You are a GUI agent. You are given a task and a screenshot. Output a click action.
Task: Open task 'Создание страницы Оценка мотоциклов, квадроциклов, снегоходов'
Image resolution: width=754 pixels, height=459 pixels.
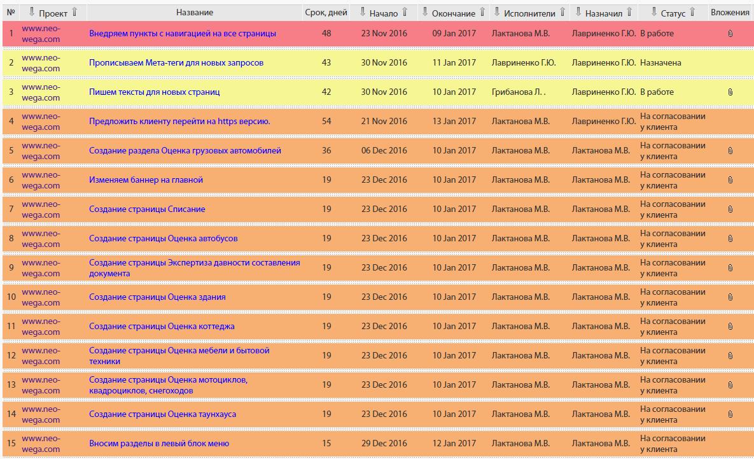click(169, 385)
